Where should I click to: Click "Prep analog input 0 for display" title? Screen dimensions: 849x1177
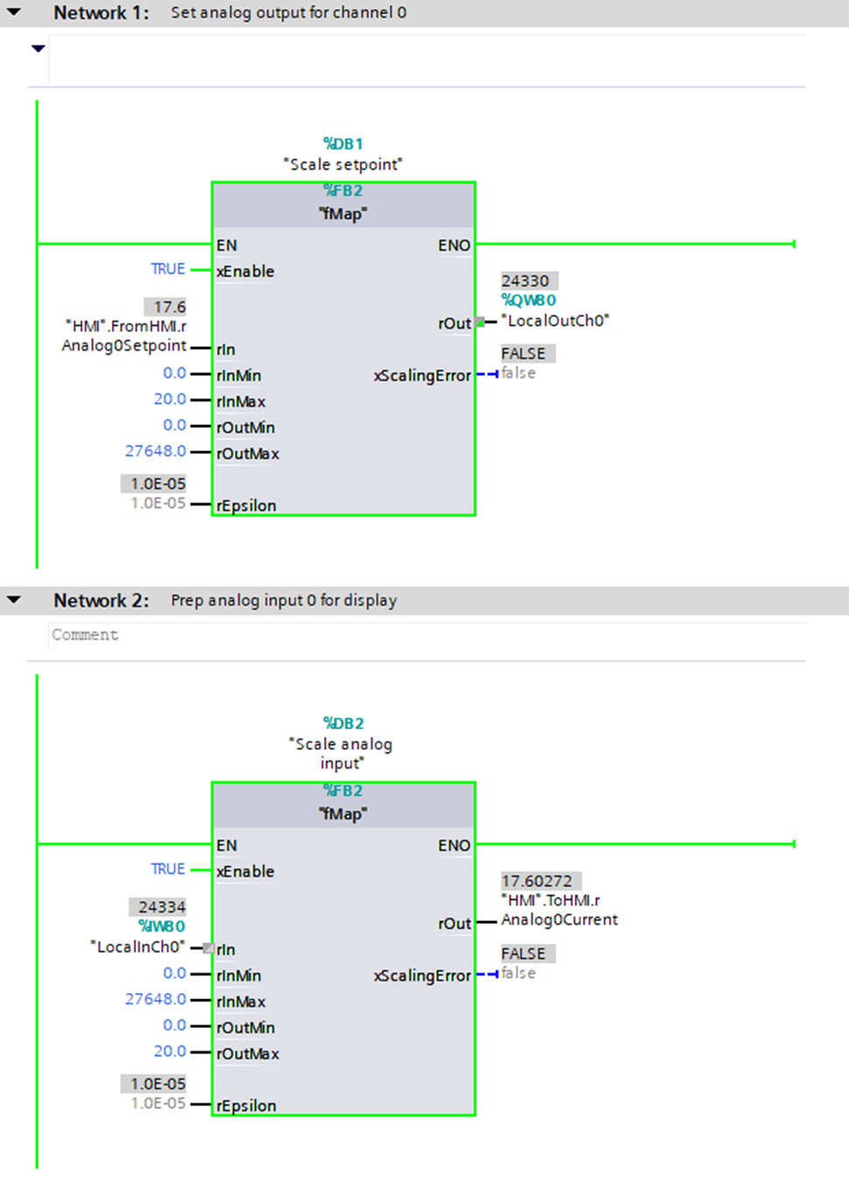point(282,600)
